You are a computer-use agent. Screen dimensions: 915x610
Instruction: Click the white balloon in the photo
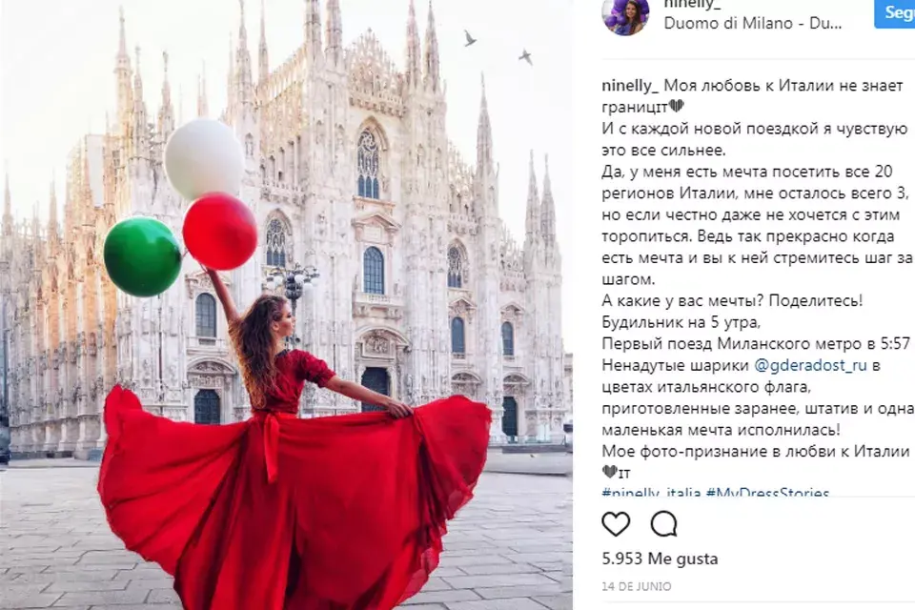pos(204,158)
